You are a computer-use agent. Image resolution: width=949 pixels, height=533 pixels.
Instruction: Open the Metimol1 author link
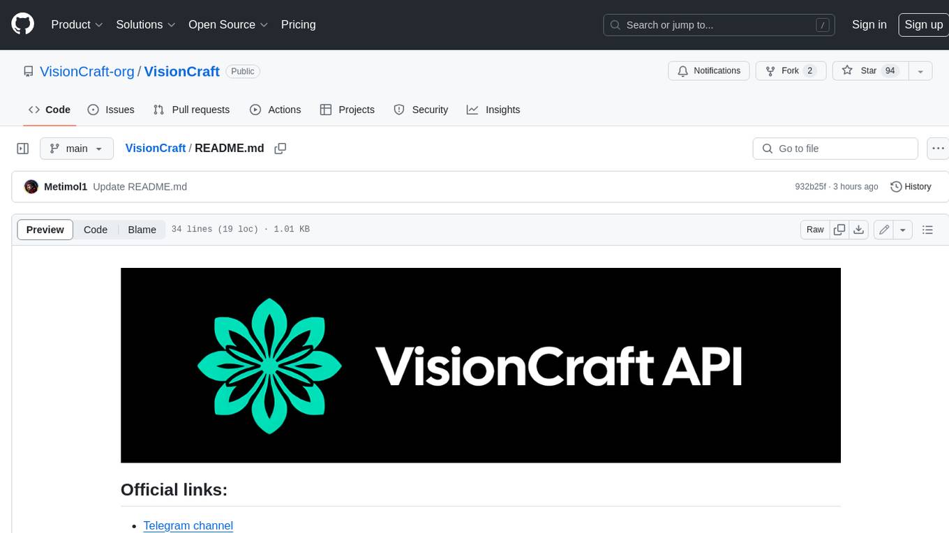pos(66,187)
